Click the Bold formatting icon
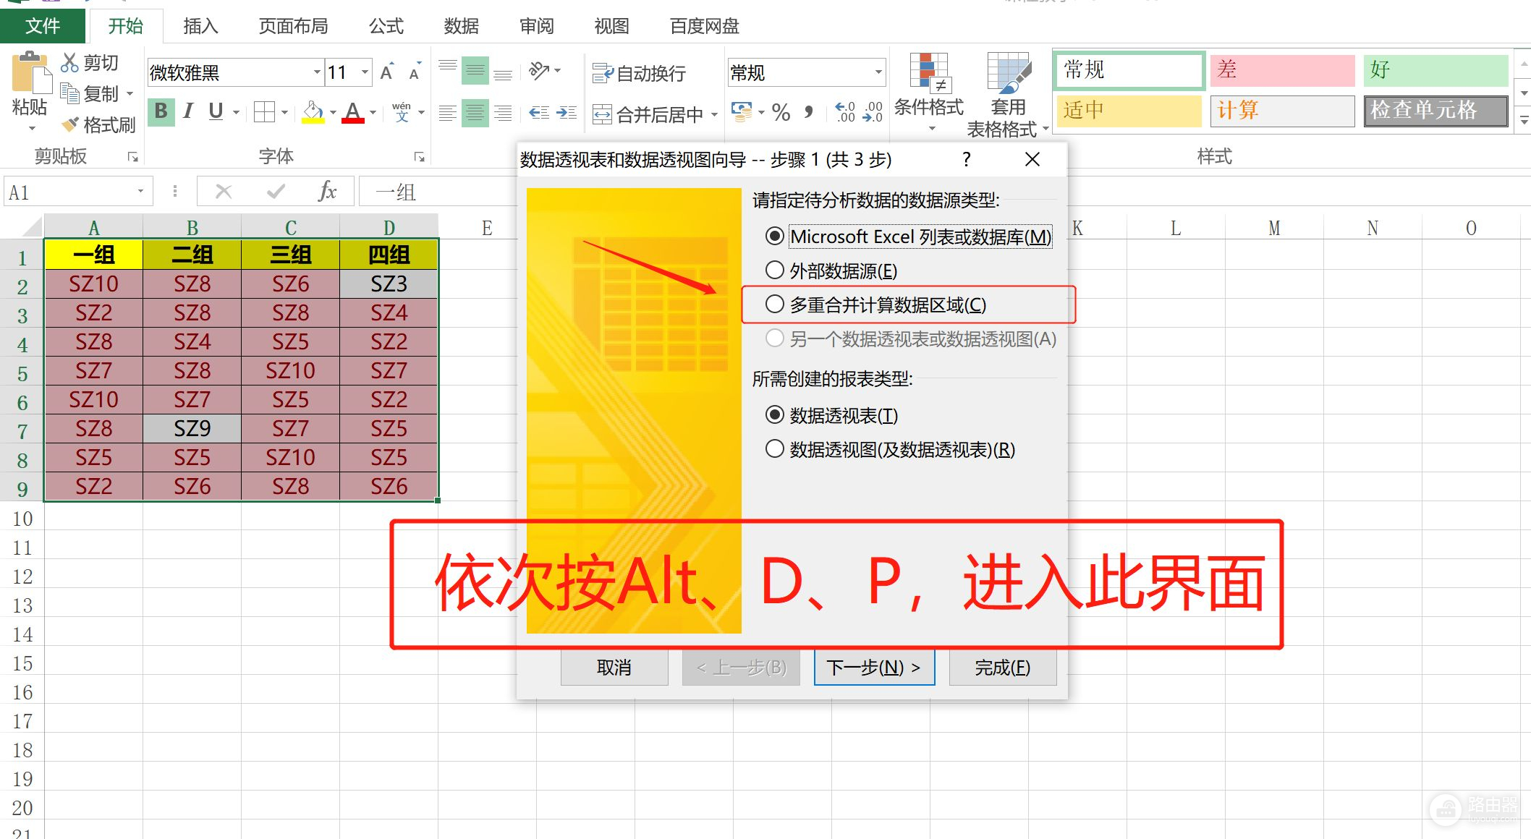The height and width of the screenshot is (839, 1531). click(x=161, y=111)
